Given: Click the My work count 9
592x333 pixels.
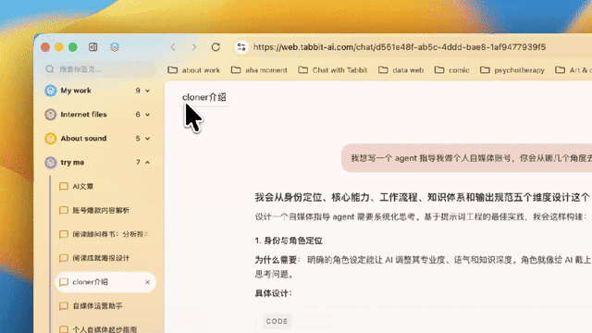Looking at the screenshot, I should coord(138,91).
